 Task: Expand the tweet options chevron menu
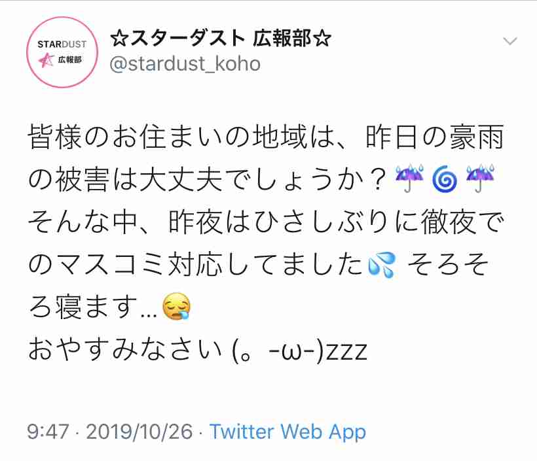pyautogui.click(x=510, y=41)
